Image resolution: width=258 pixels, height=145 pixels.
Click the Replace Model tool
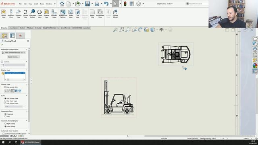(x=115, y=14)
